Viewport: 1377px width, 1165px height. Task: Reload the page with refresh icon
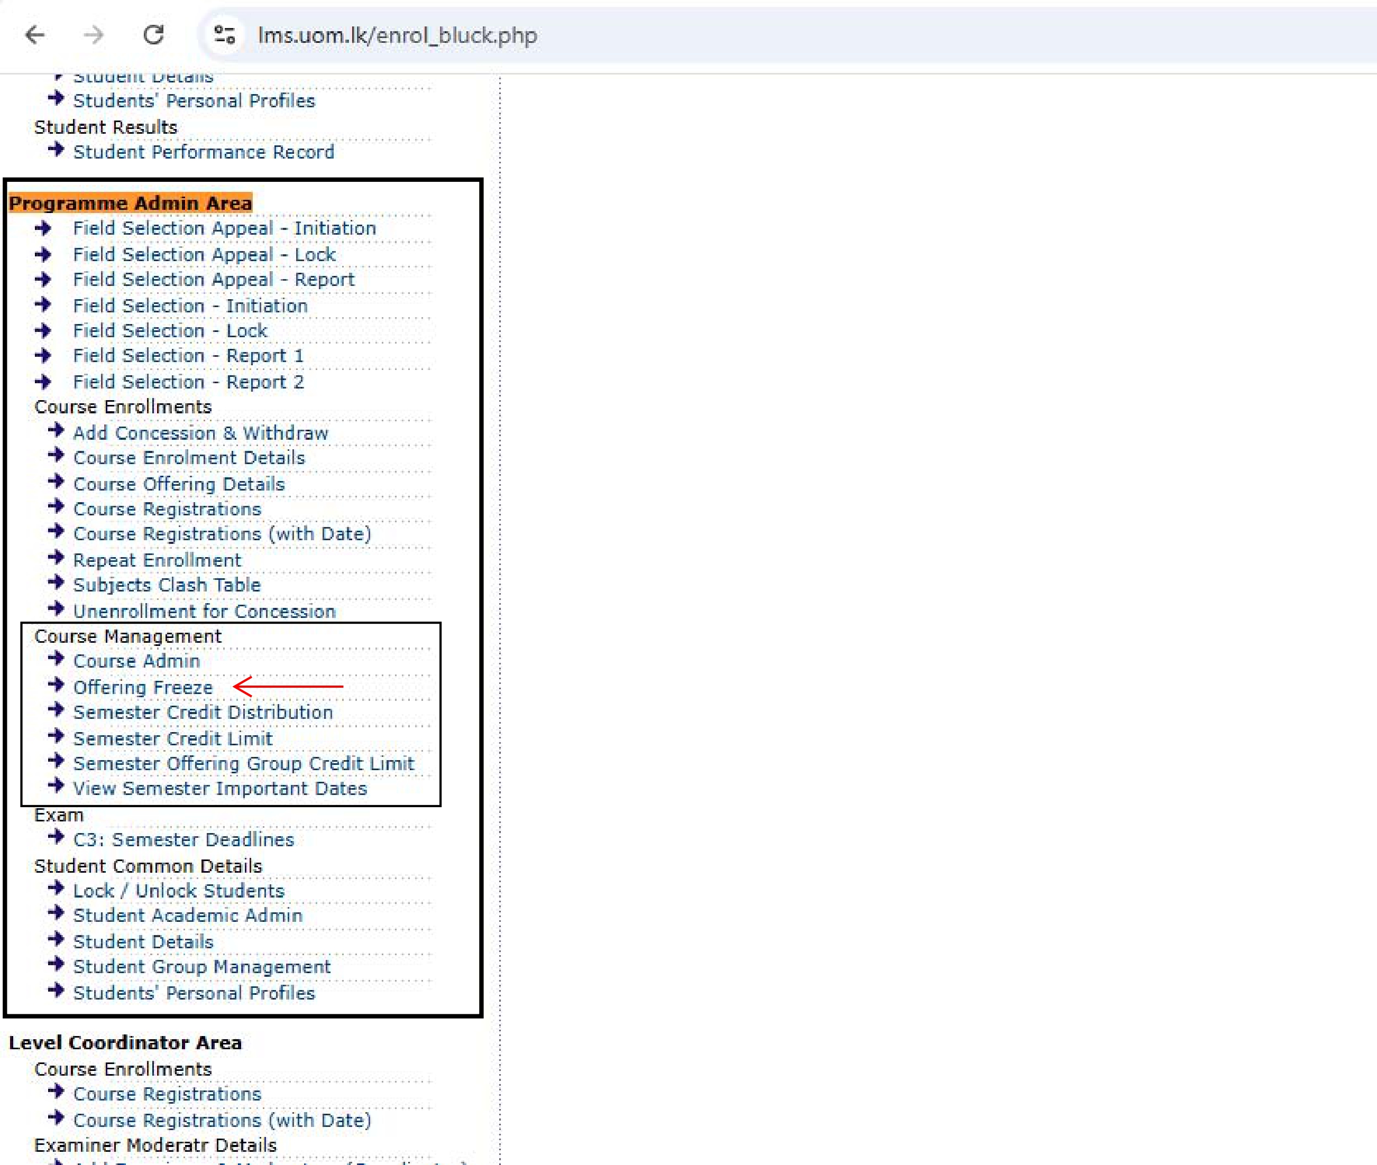point(153,34)
